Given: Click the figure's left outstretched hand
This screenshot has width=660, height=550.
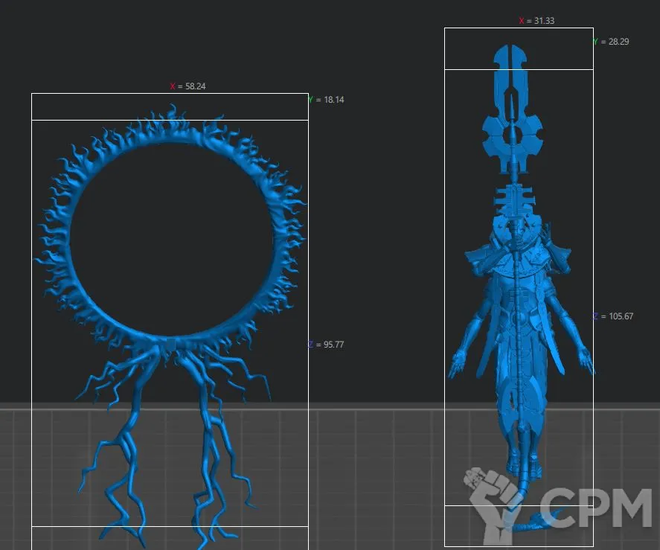Looking at the screenshot, I should tap(455, 365).
